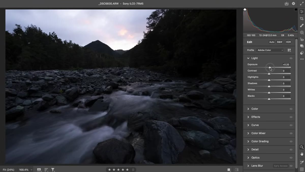Open the Presets panel icon
Image resolution: width=305 pixels, height=172 pixels.
tap(302, 53)
